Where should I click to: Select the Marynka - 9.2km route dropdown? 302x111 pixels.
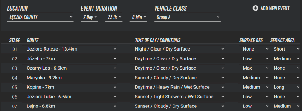coord(71,78)
